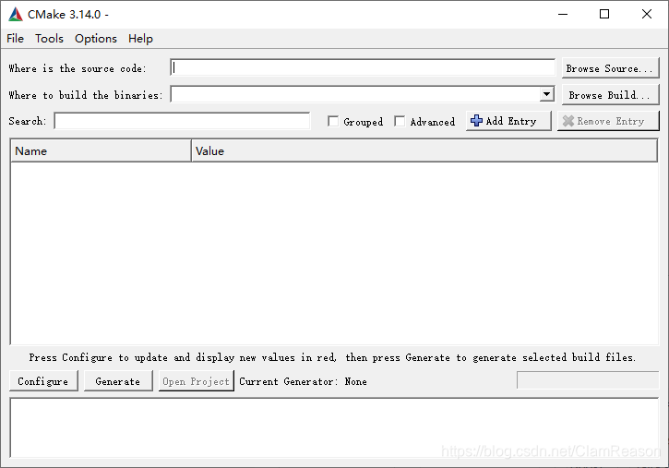669x468 pixels.
Task: Focus the Search input field
Action: (182, 121)
